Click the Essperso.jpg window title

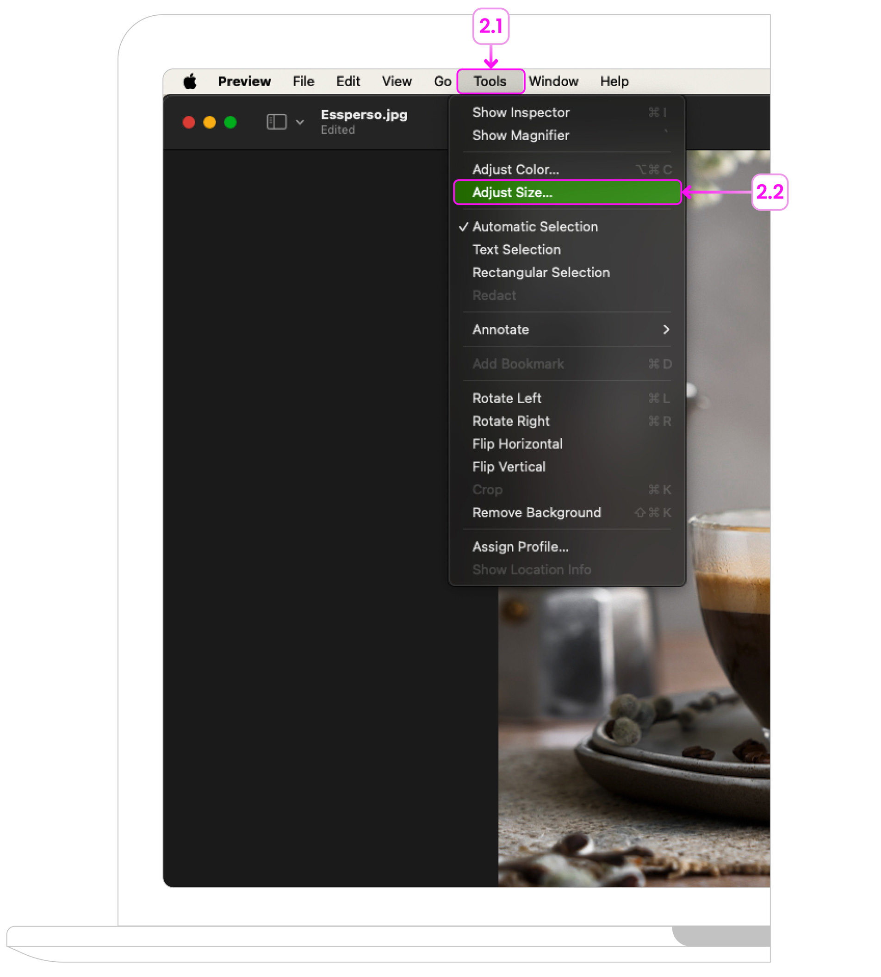point(364,115)
